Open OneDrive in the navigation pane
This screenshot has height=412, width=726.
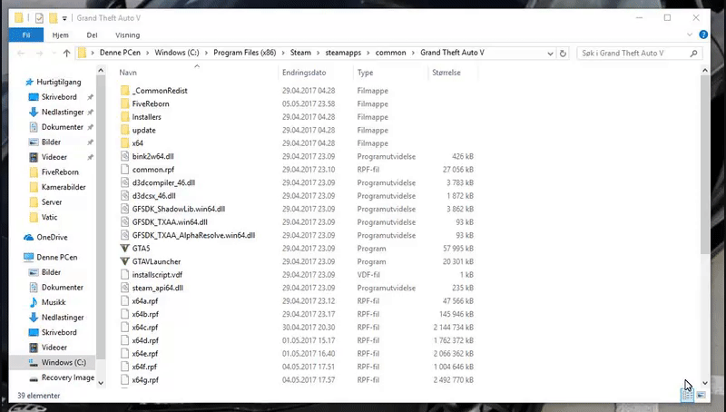(x=52, y=237)
